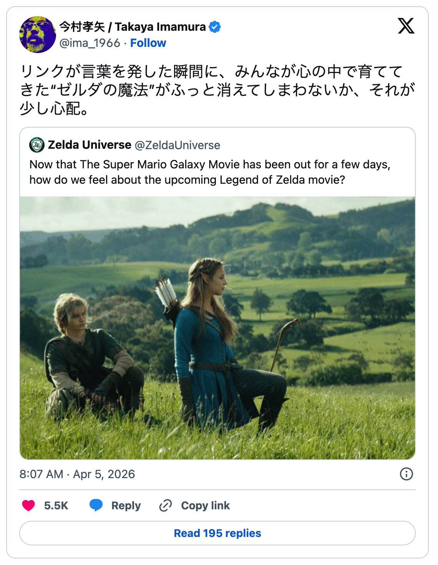Screen dimensions: 438x565
Task: Open the X logo link
Action: pyautogui.click(x=406, y=26)
